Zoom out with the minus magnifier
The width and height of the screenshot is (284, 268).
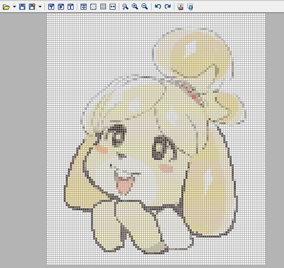(x=144, y=7)
